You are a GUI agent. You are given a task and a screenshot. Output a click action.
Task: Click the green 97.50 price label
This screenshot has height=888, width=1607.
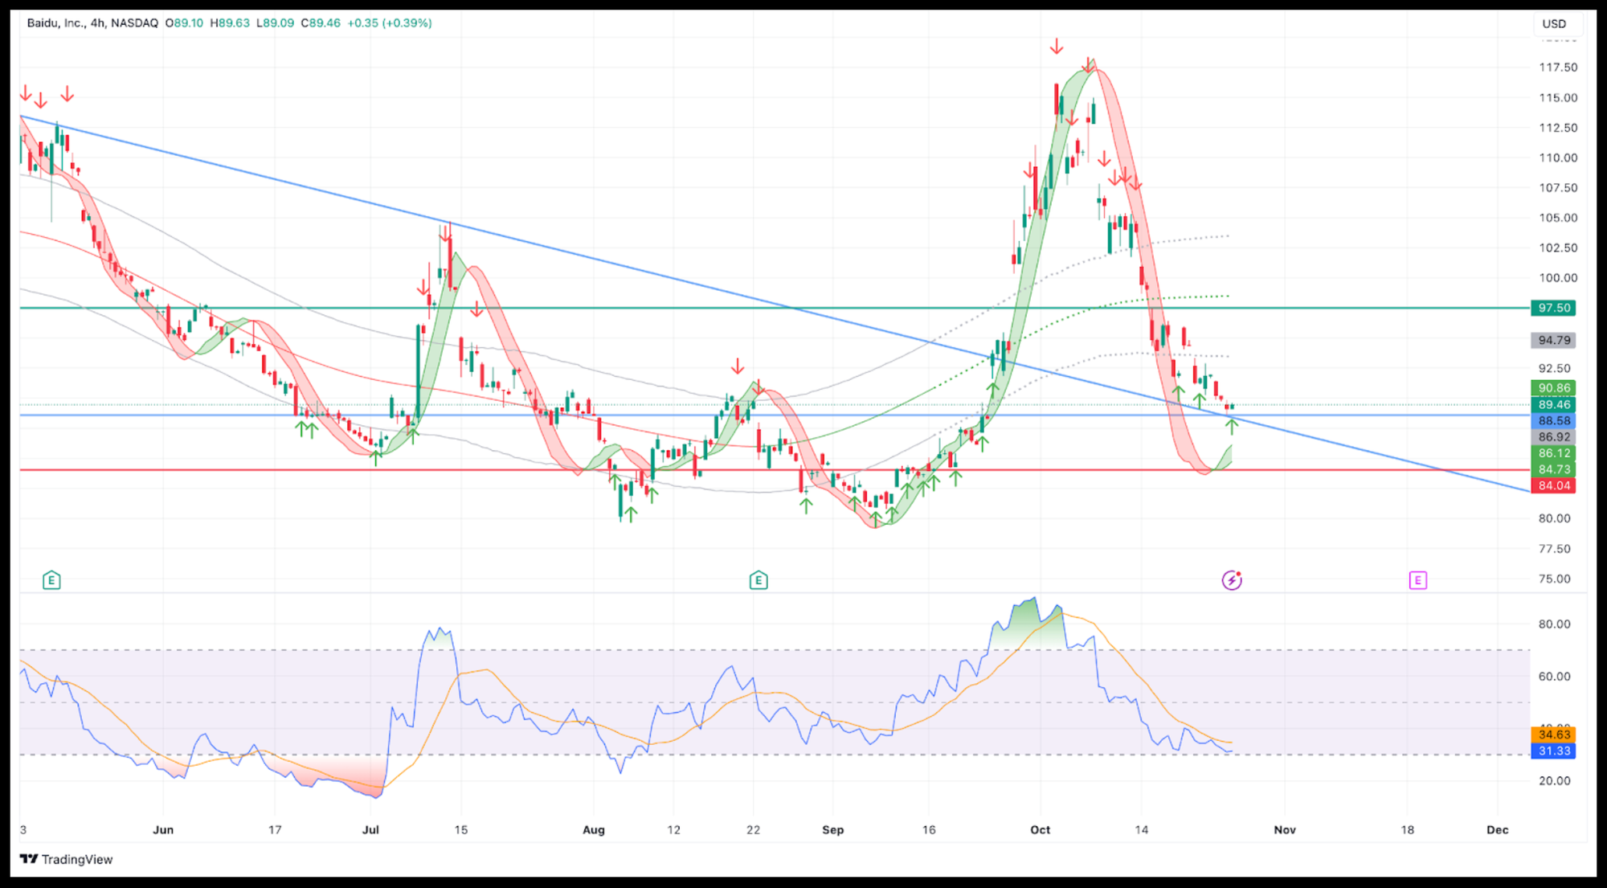tap(1553, 308)
